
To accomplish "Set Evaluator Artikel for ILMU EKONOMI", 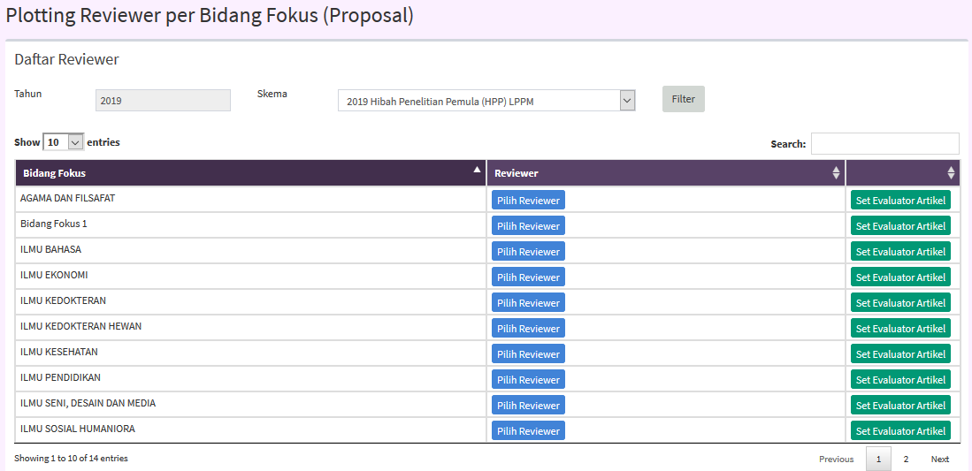I will point(900,277).
